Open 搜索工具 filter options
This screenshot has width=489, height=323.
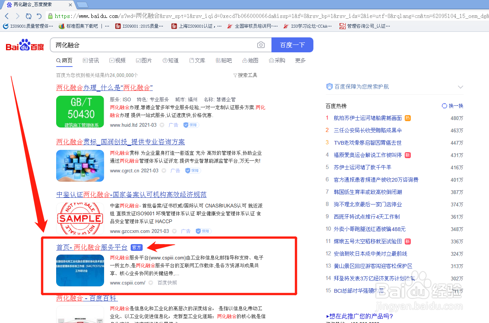coord(245,75)
